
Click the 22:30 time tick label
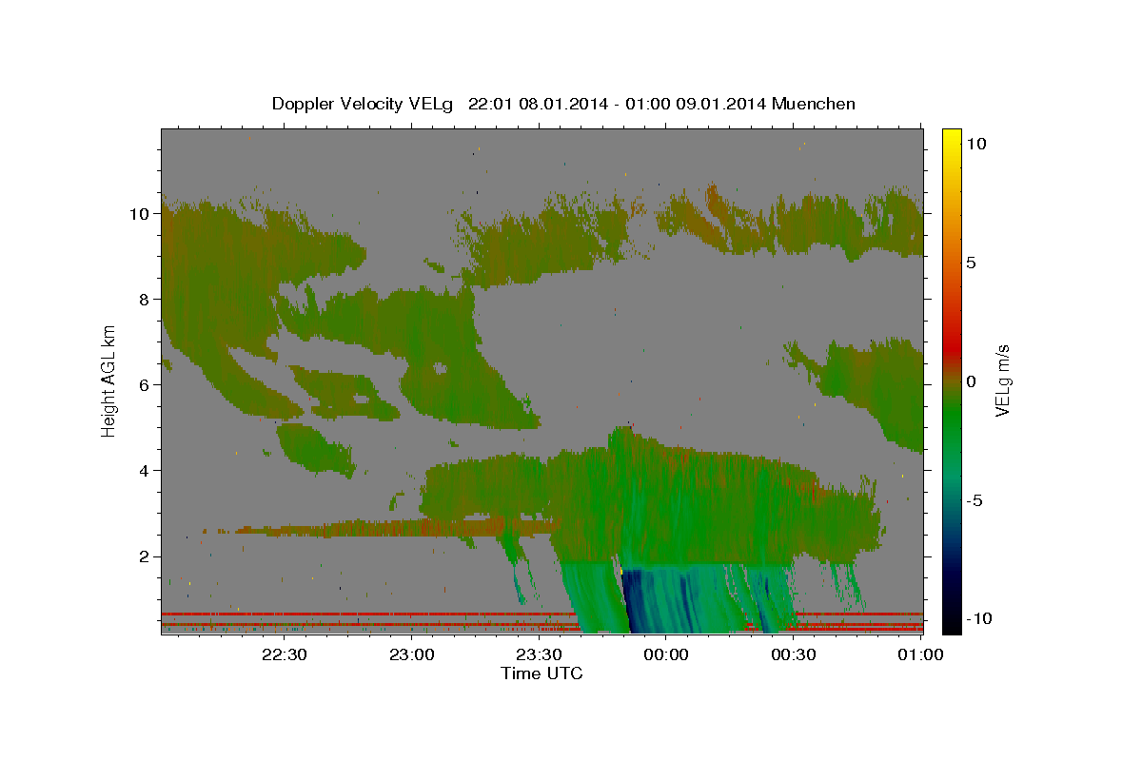(285, 654)
